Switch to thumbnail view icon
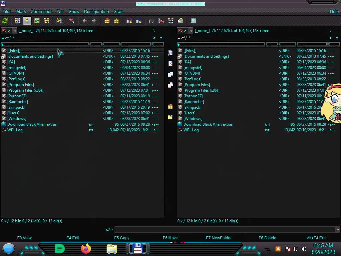This screenshot has height=256, width=341. pyautogui.click(x=37, y=21)
